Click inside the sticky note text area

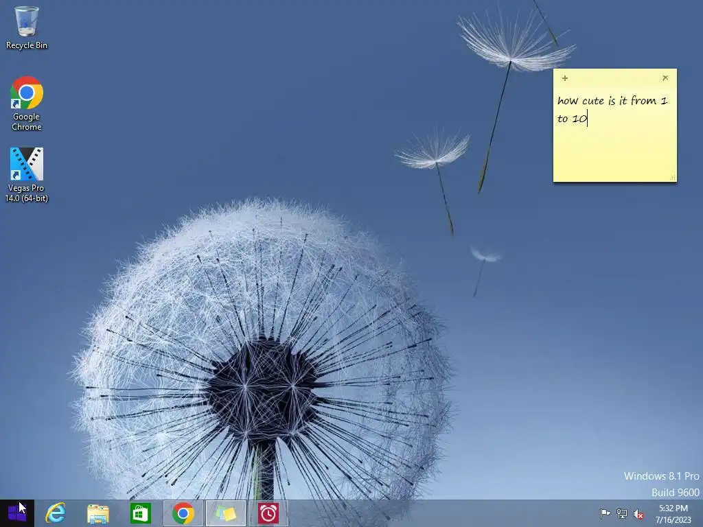pos(614,134)
